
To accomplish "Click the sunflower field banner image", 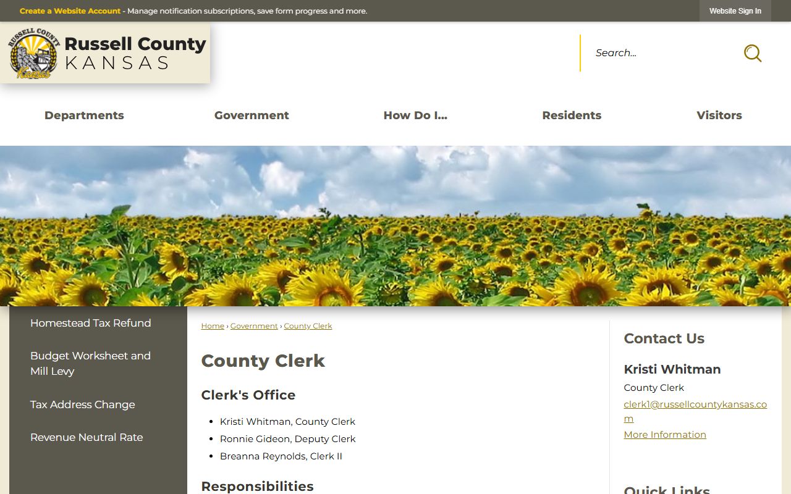I will (395, 226).
